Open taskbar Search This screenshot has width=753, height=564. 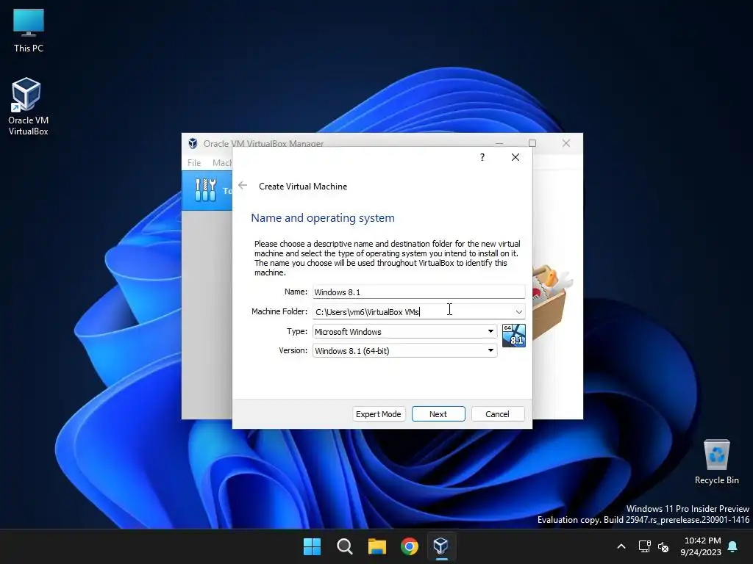(x=344, y=546)
